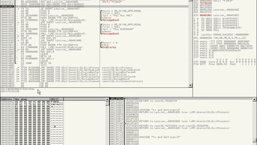Select the EBP register row
The height and width of the screenshot is (145, 257).
coord(203,8)
